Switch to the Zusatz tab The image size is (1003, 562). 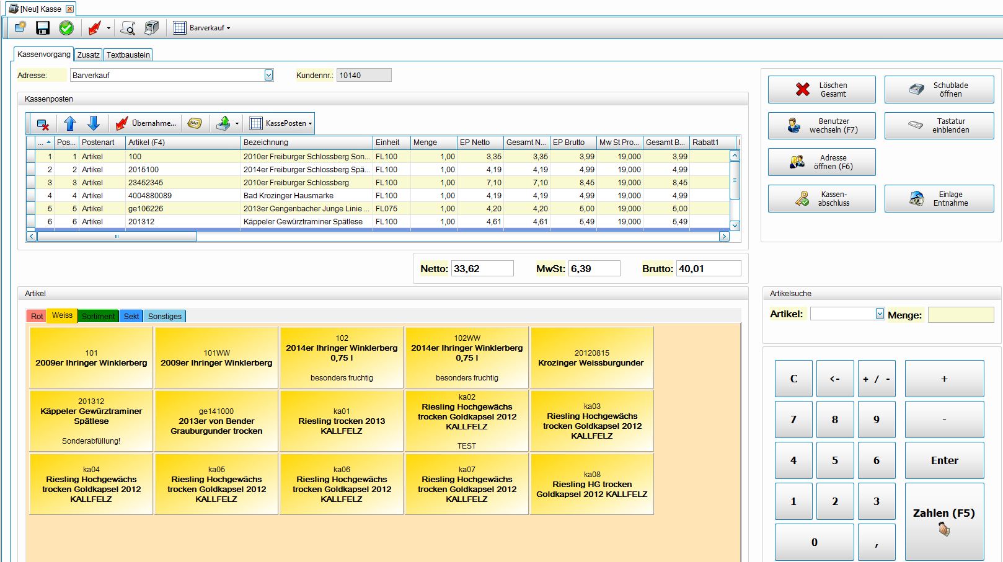(89, 55)
